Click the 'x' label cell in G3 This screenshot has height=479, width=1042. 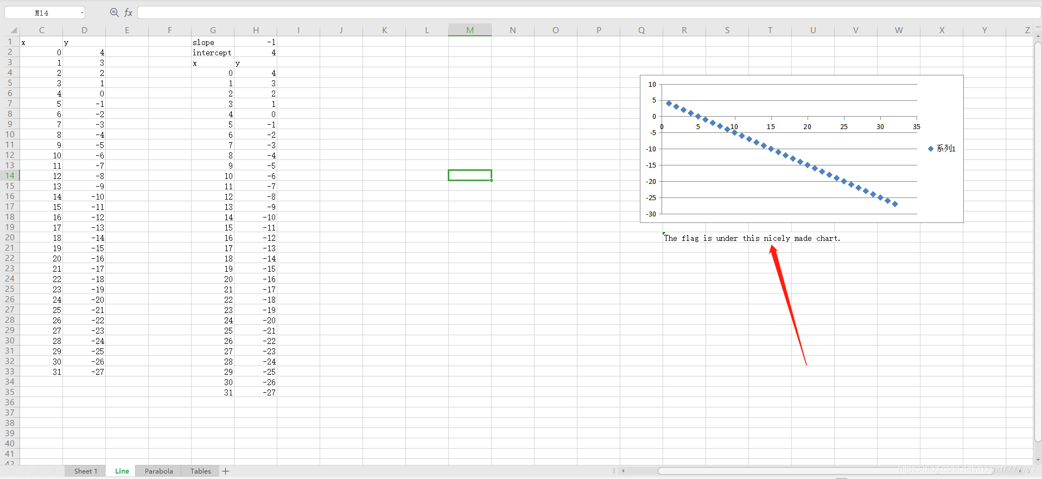pos(213,63)
